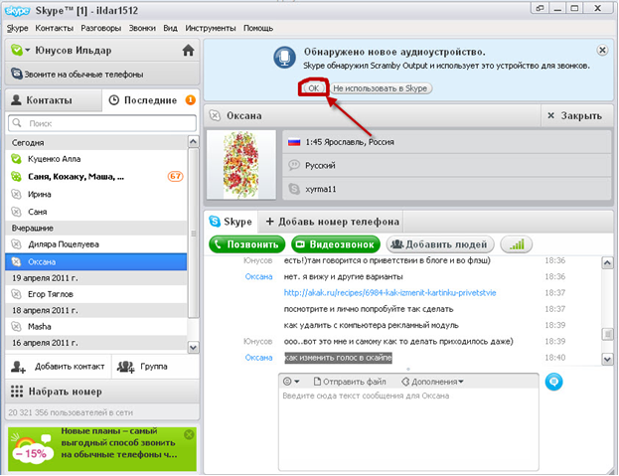Start a Видеозвонок video call
The image size is (619, 476).
pyautogui.click(x=336, y=244)
